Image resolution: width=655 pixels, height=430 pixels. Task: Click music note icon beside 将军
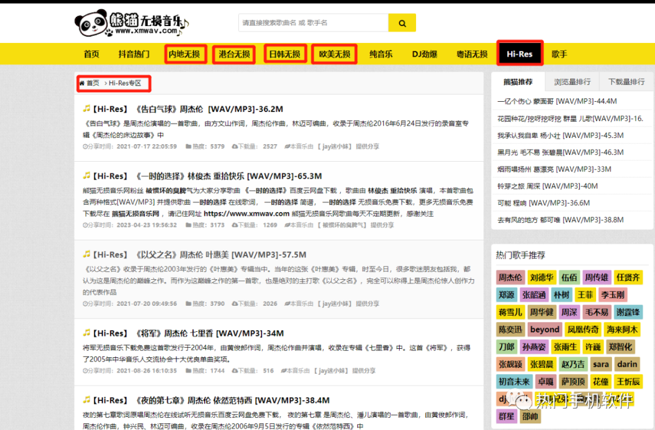(x=87, y=332)
